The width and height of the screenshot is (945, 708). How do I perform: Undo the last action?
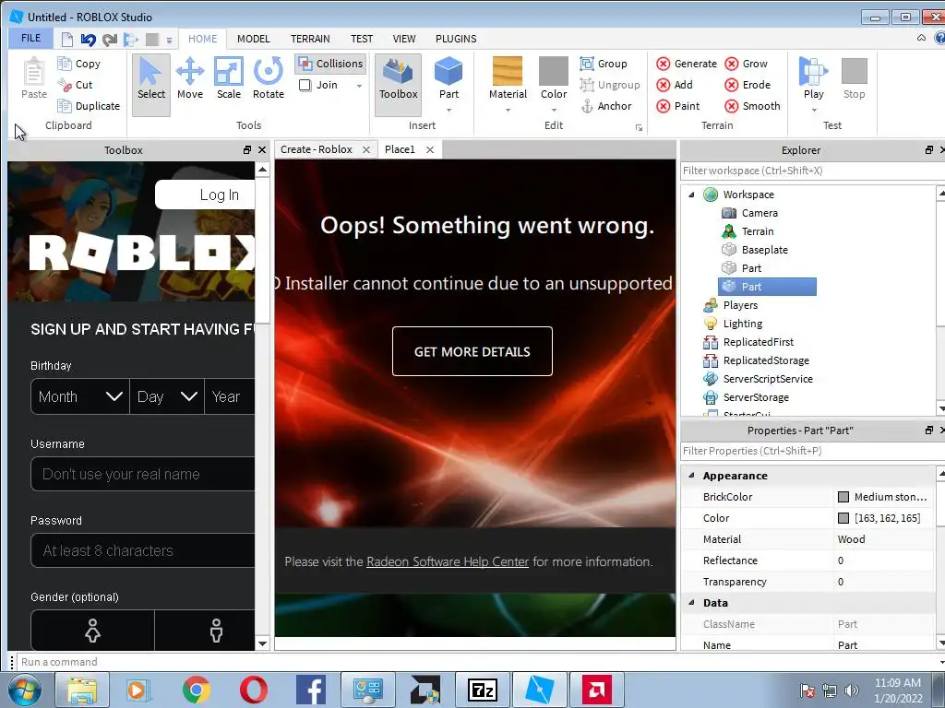(89, 40)
